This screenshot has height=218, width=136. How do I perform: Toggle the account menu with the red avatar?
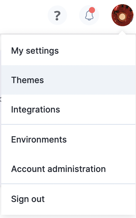122,15
